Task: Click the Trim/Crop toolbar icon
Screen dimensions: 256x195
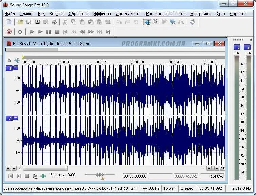Action: 108,22
